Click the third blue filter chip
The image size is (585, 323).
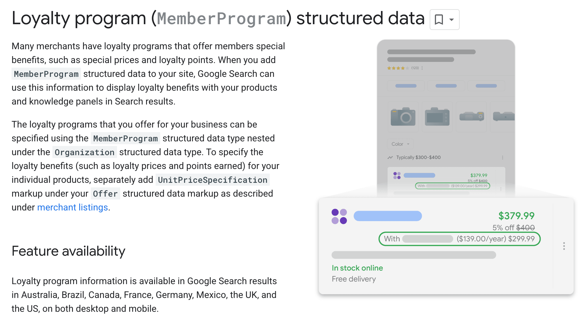click(x=486, y=85)
